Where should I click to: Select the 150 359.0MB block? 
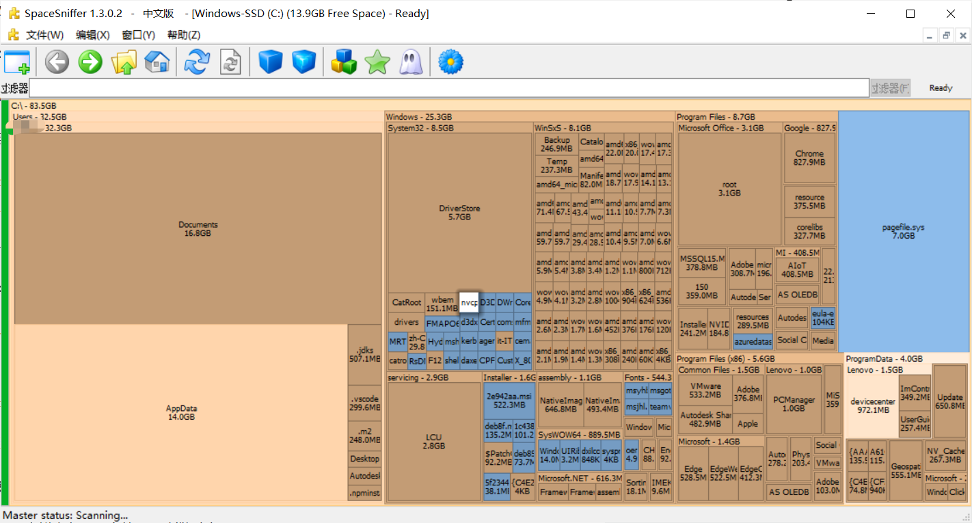(702, 292)
